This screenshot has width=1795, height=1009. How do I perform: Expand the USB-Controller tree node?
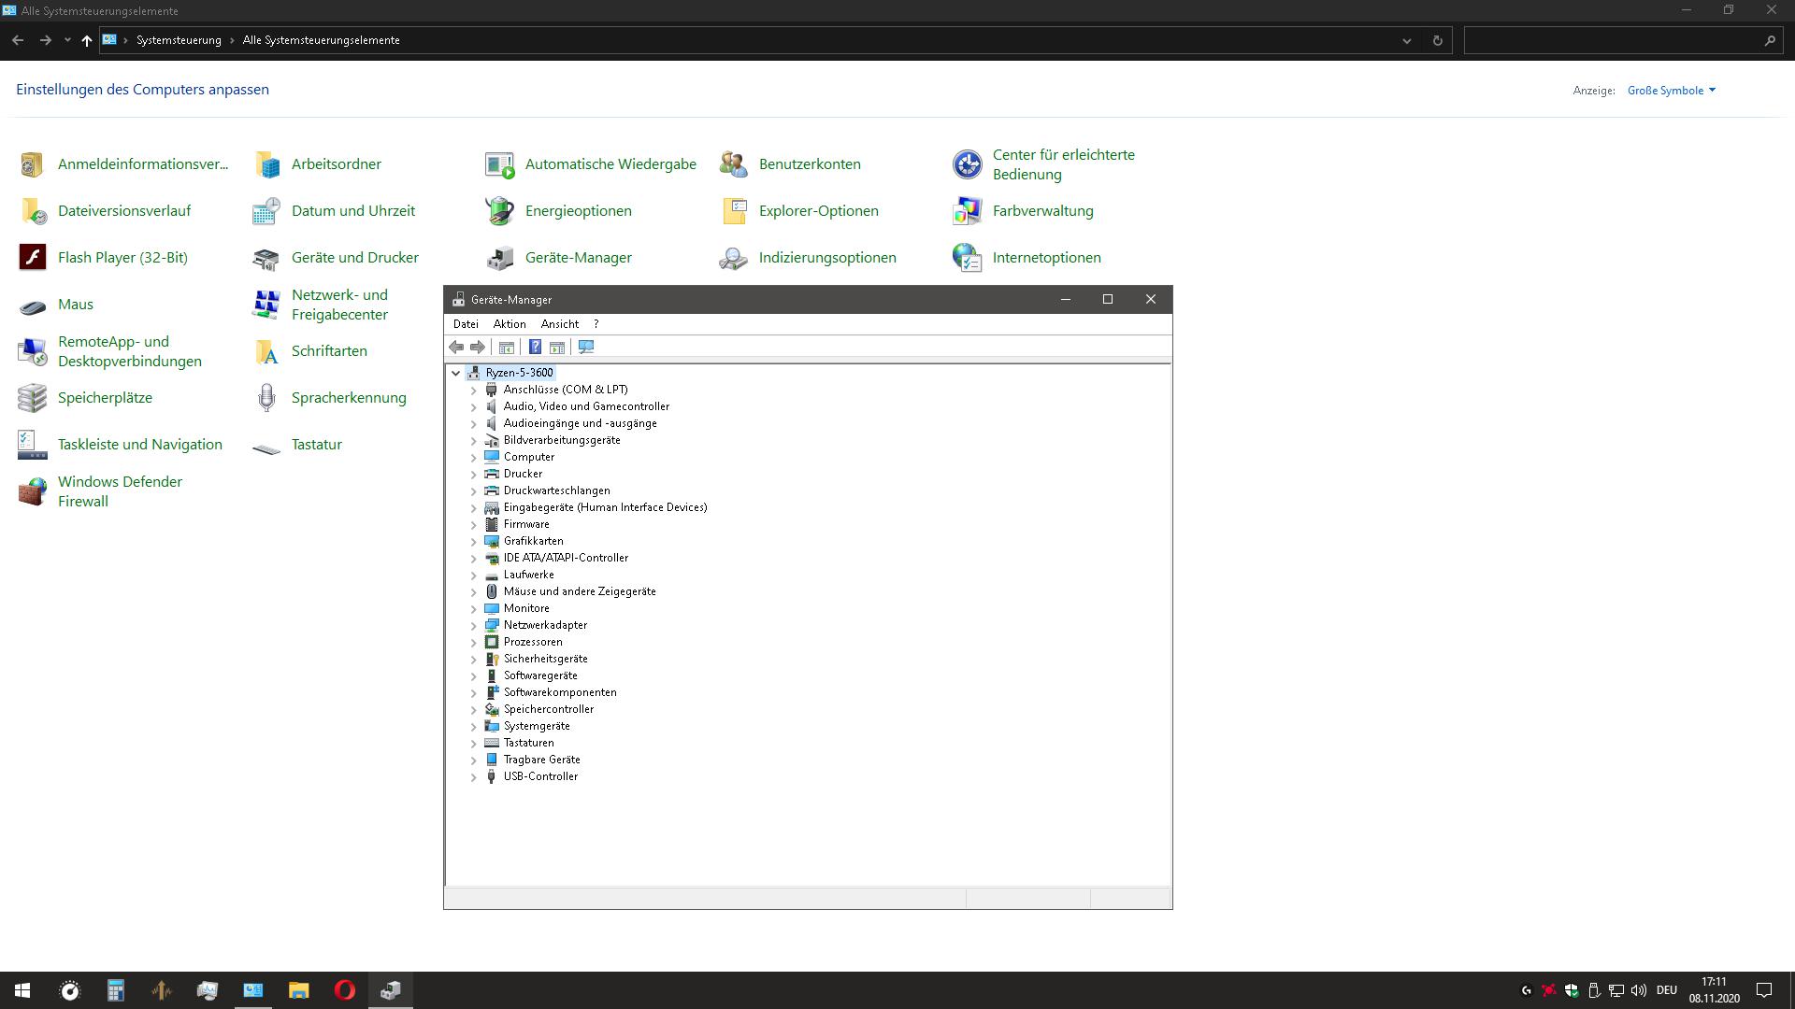pos(473,777)
